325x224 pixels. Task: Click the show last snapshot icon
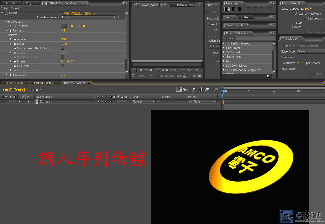pos(184,76)
